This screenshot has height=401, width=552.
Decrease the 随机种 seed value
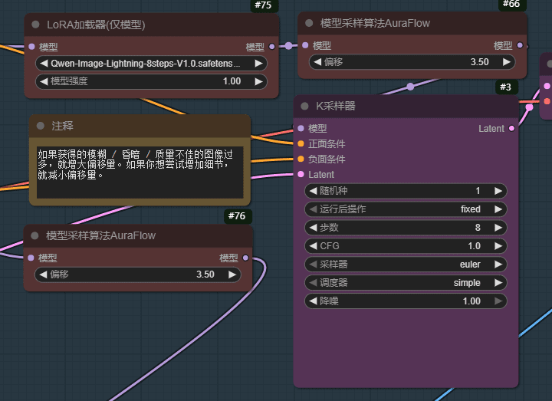click(x=314, y=191)
